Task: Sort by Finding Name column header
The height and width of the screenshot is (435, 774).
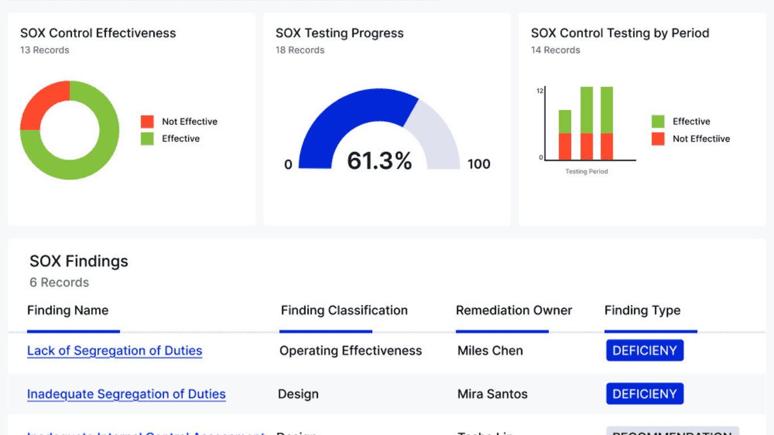Action: click(68, 310)
